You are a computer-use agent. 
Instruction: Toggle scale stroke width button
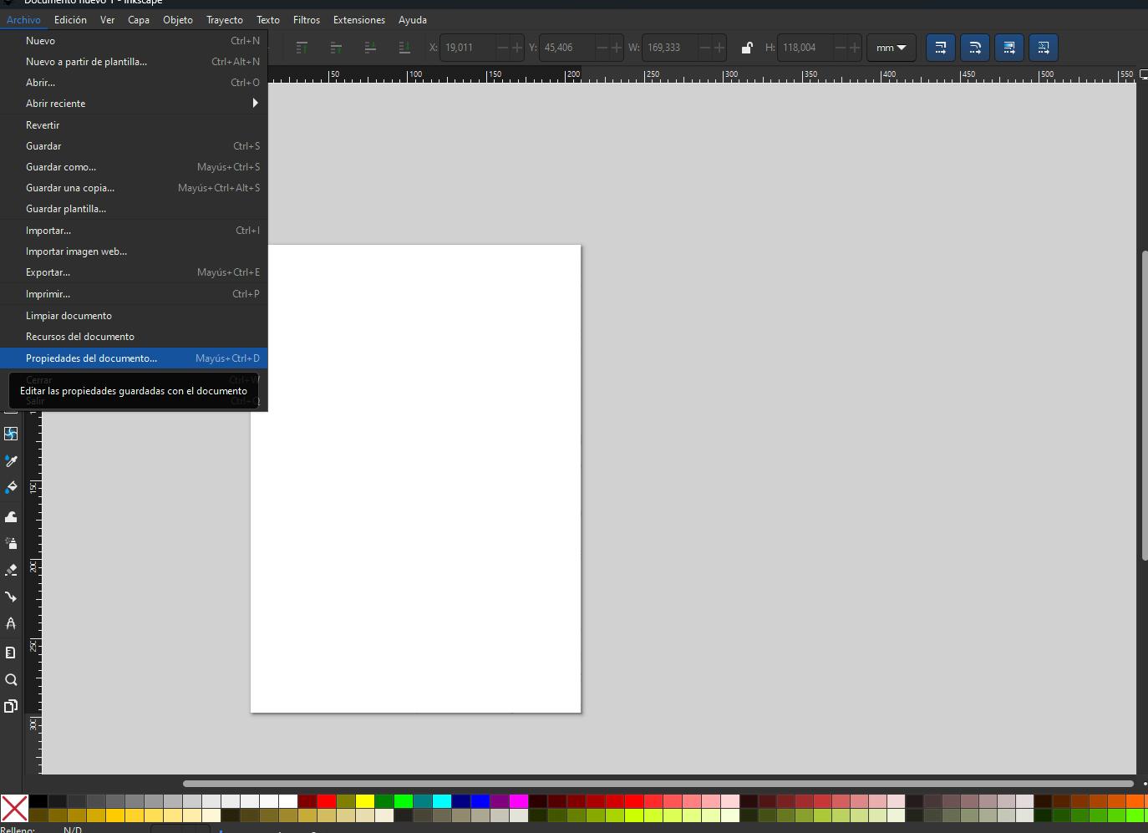(940, 48)
